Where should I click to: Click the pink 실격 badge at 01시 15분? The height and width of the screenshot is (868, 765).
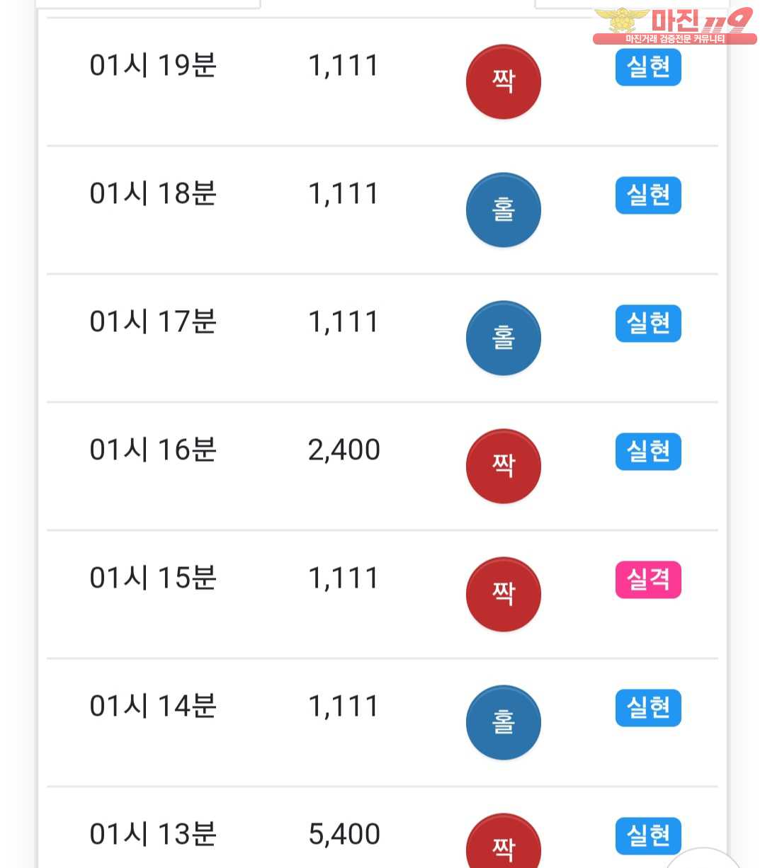click(648, 580)
